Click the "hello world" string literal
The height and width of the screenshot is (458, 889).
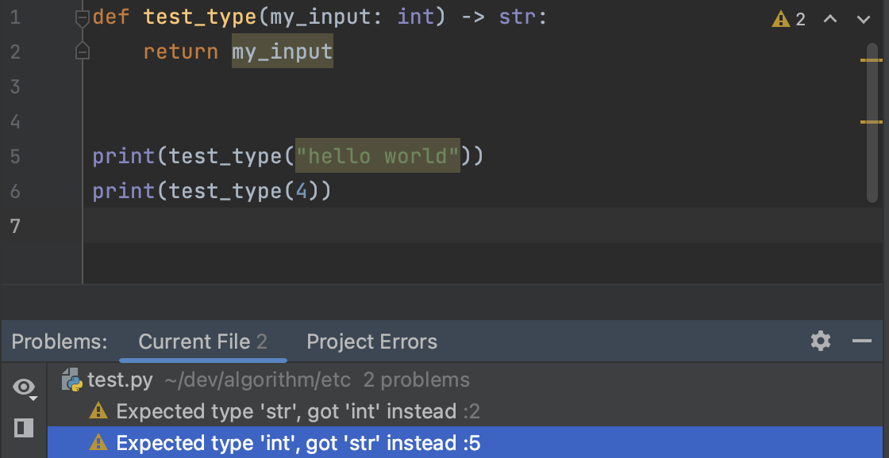pos(378,155)
